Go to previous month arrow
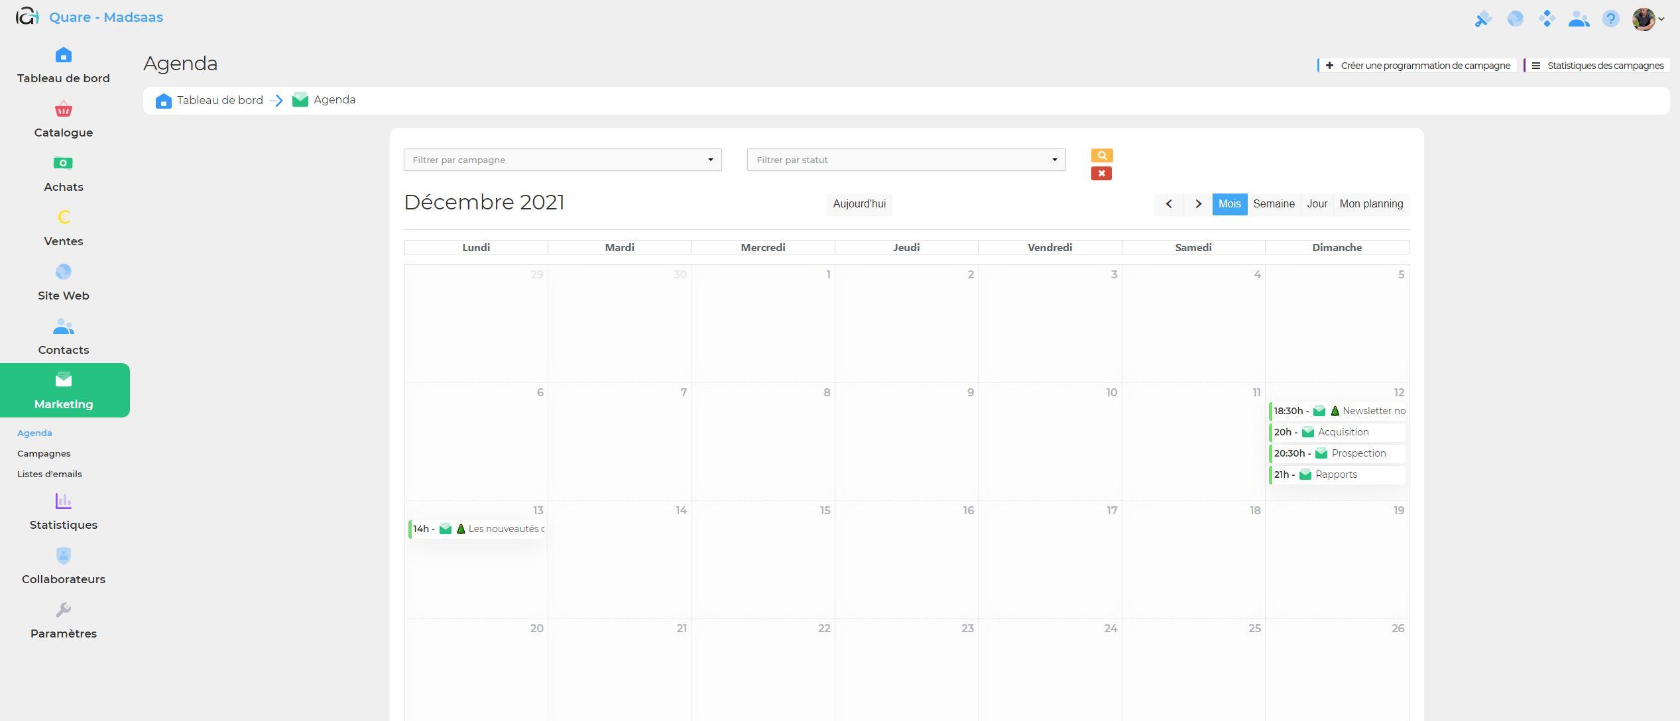Screen dimensions: 1680x721 tap(1169, 204)
